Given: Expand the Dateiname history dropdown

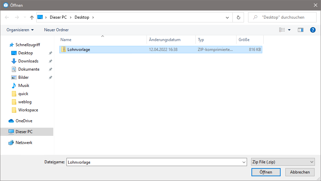Looking at the screenshot, I should click(244, 162).
